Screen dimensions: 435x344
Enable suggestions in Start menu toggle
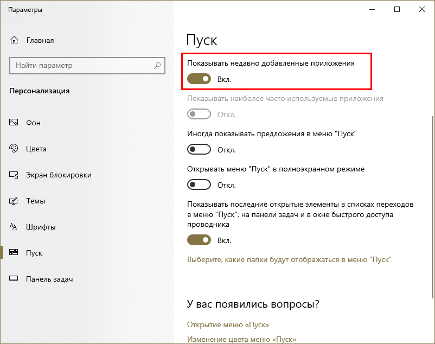199,149
